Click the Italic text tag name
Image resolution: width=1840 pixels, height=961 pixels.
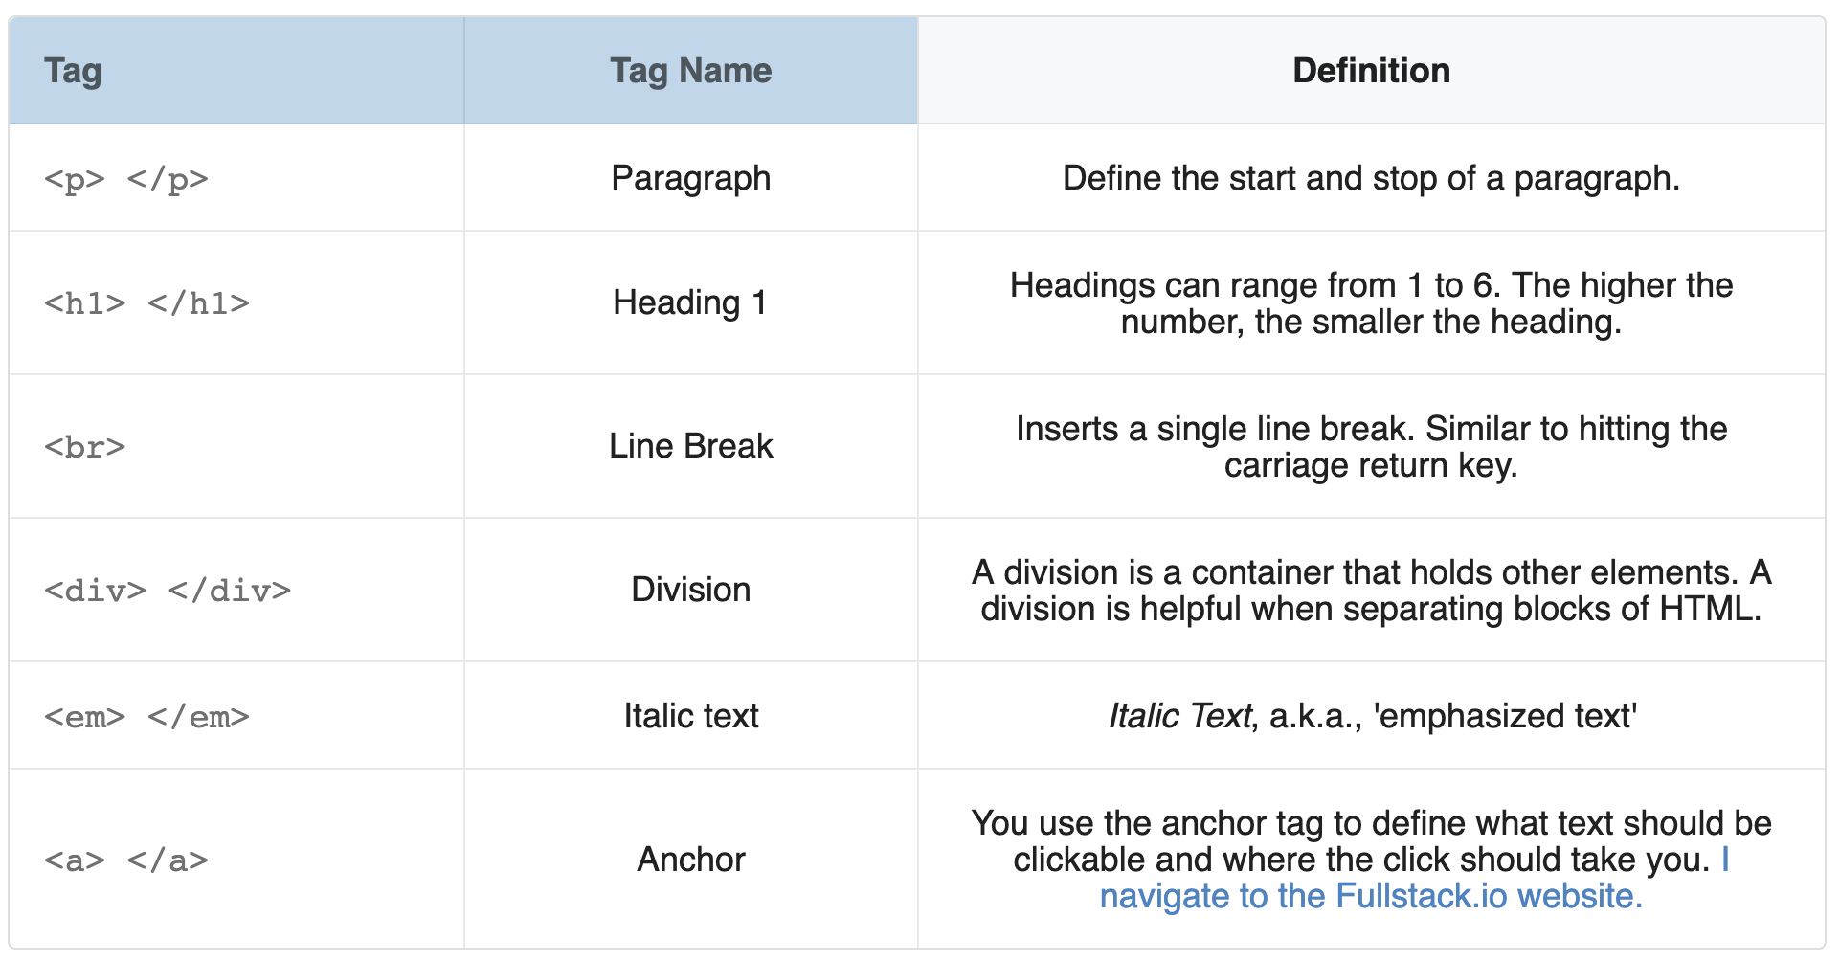coord(691,716)
